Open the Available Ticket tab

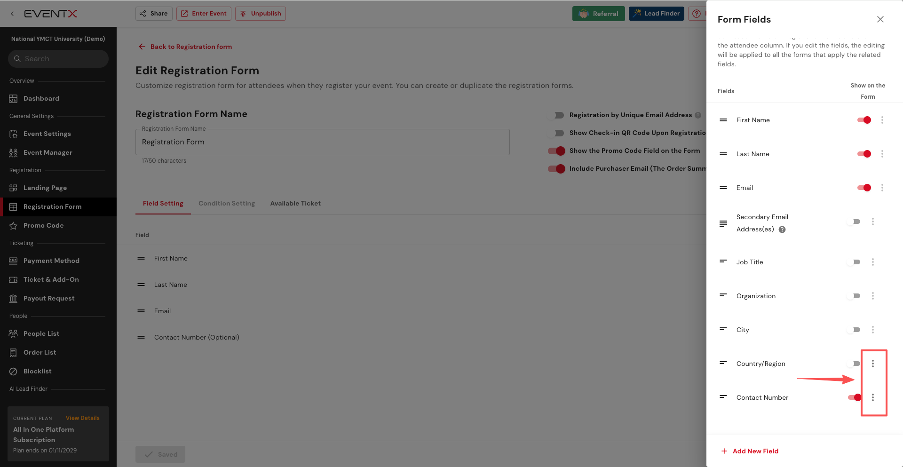(295, 203)
